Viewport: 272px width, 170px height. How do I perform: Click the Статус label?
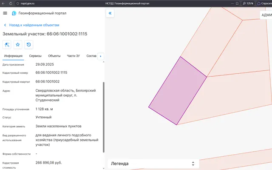click(x=7, y=118)
